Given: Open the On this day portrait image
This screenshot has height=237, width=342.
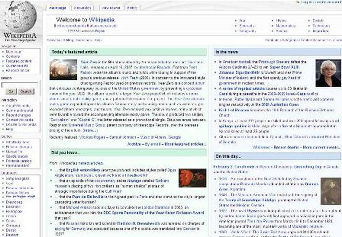Looking at the screenshot, I should coord(330,192).
